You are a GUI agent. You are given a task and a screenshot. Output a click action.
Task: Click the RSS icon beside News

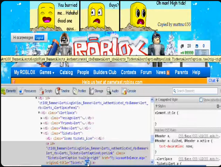pyautogui.click(x=168, y=73)
